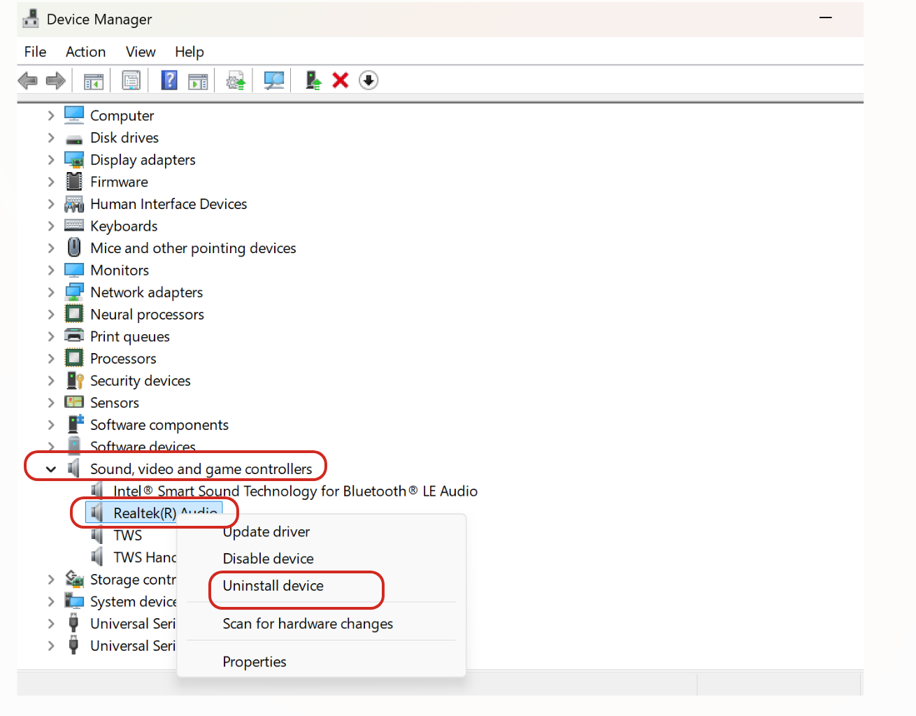This screenshot has width=916, height=716.
Task: Click the down-arrow disable device icon
Action: click(368, 81)
